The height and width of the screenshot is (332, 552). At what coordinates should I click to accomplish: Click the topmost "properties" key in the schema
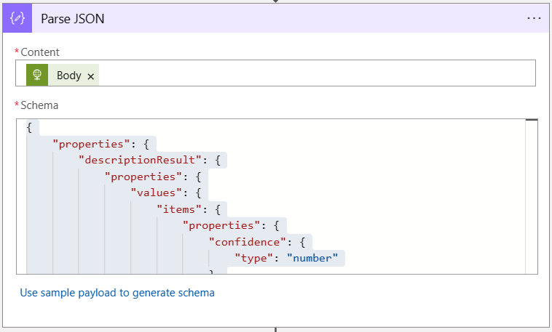coord(95,145)
